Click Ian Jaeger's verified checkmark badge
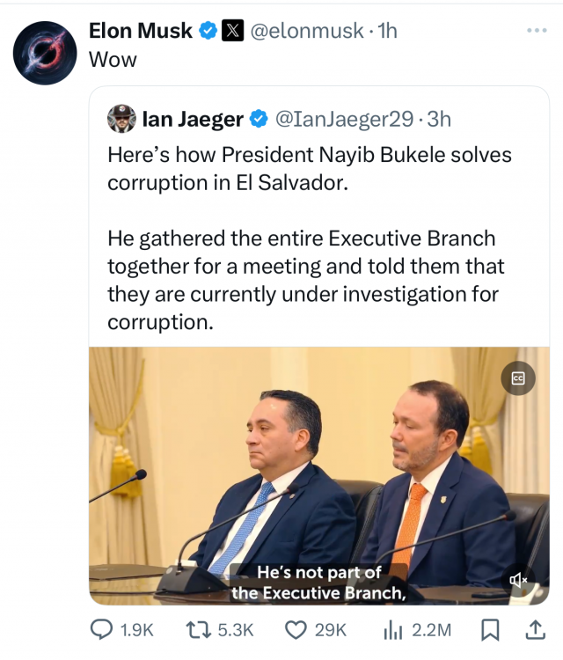Screen dimensions: 563x660 click(x=260, y=119)
